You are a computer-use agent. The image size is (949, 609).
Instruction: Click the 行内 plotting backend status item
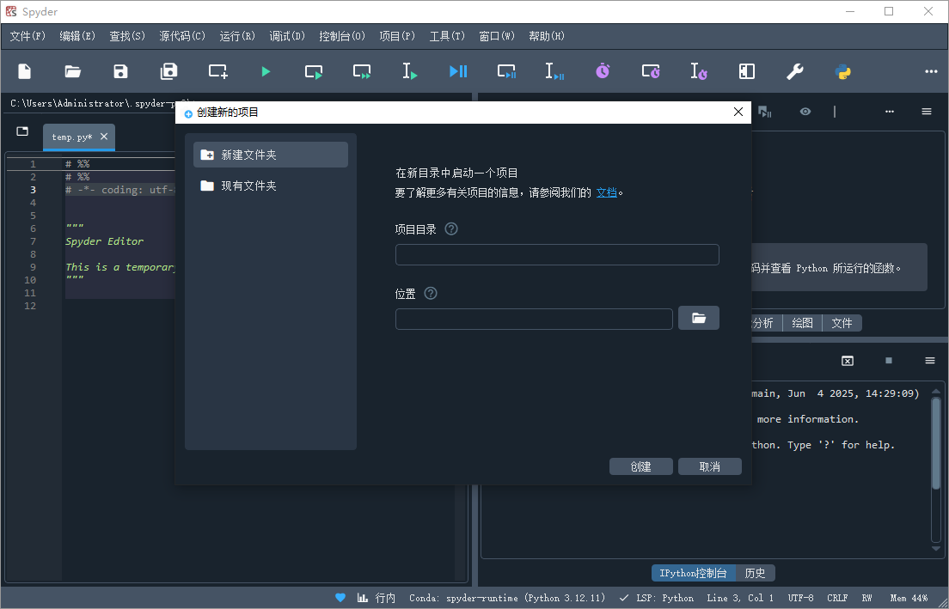[x=377, y=598]
